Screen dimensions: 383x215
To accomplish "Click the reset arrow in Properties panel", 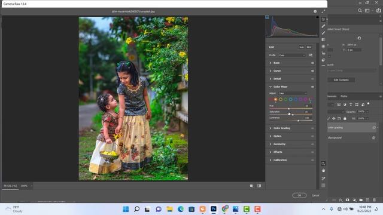I will point(359,38).
